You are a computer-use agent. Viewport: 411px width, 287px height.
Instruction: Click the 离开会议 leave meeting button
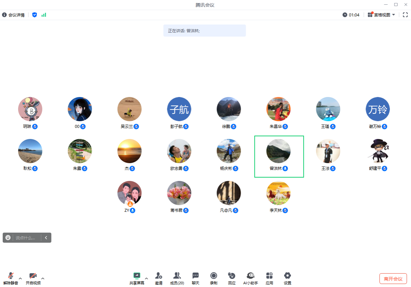[x=393, y=279]
